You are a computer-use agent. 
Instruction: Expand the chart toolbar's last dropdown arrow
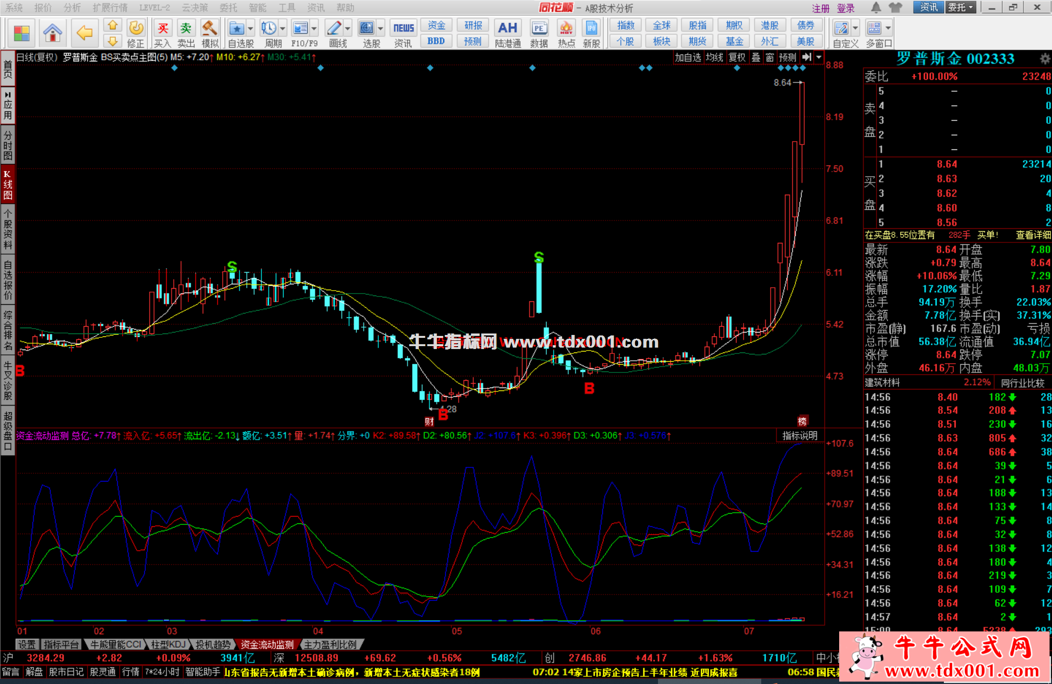(819, 57)
